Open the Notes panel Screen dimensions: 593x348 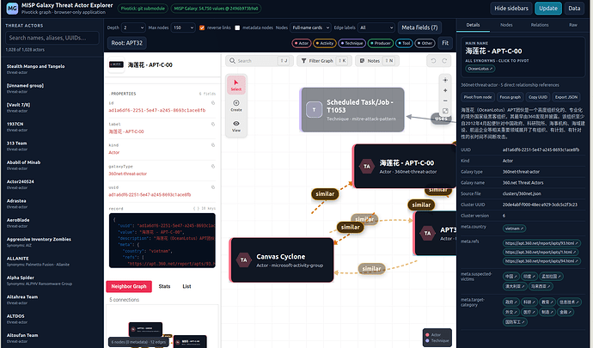point(376,60)
